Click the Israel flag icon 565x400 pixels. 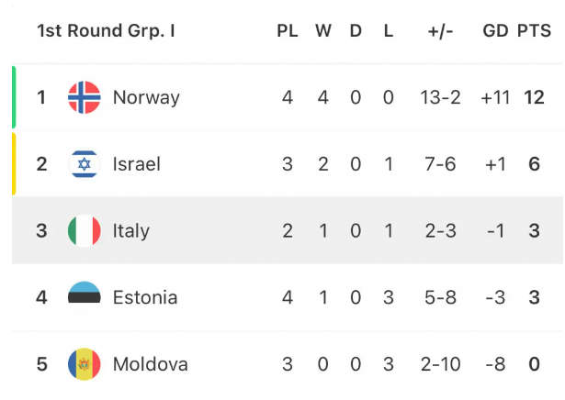tap(85, 164)
